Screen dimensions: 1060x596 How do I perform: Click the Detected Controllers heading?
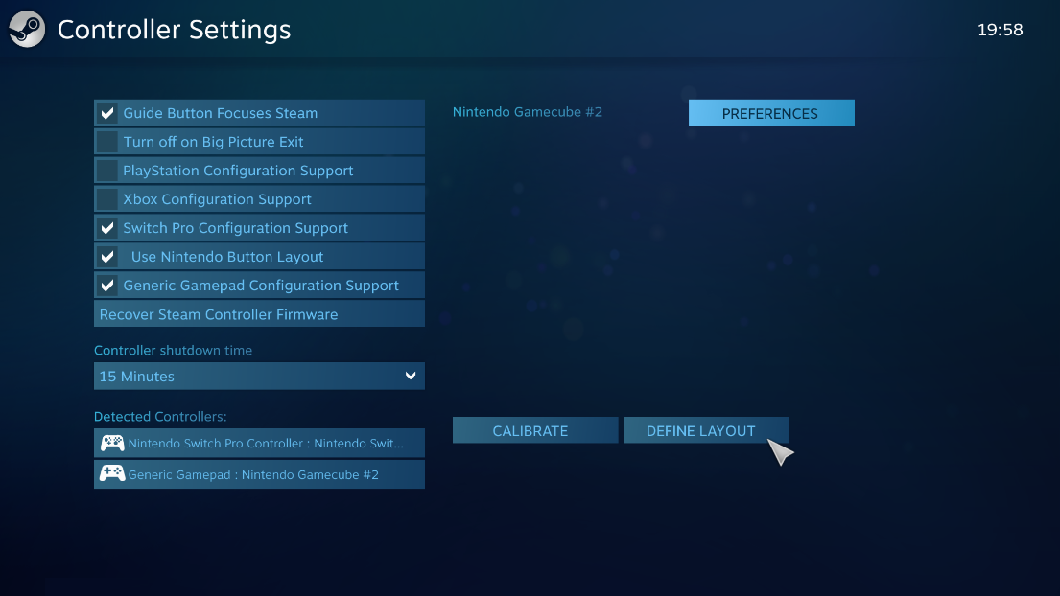coord(160,417)
